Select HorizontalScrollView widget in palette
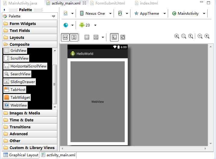Screen dimensions: 216x159 pyautogui.click(x=25, y=66)
